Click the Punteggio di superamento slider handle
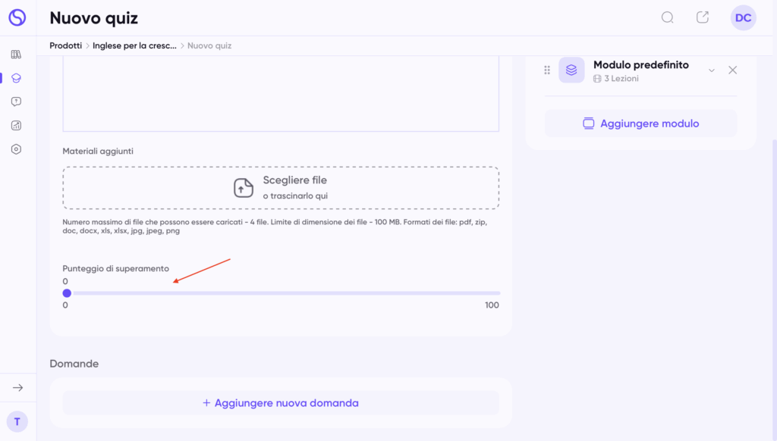Screen dimensions: 777x441 pos(67,293)
